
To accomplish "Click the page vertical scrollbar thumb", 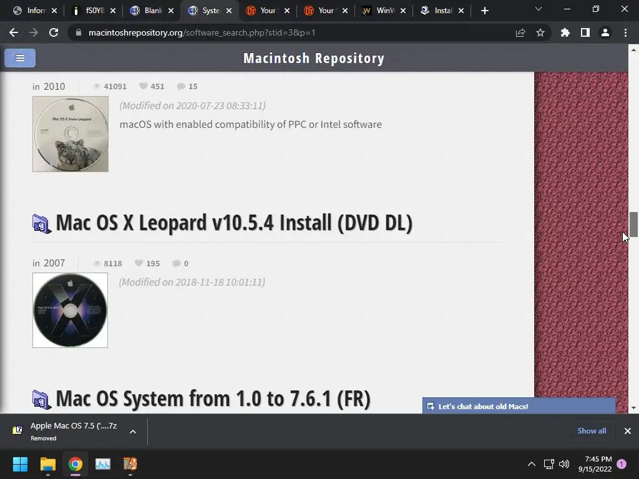I will (633, 224).
